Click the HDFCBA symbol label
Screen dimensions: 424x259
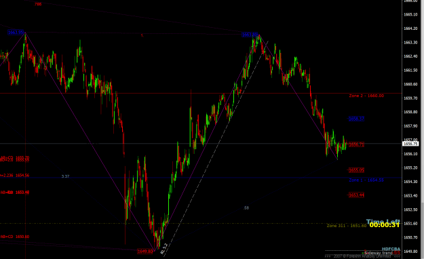click(391, 249)
